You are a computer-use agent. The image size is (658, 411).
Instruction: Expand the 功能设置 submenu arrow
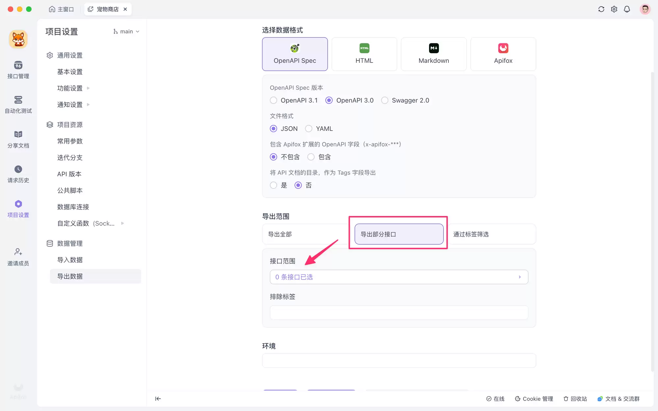click(x=88, y=88)
